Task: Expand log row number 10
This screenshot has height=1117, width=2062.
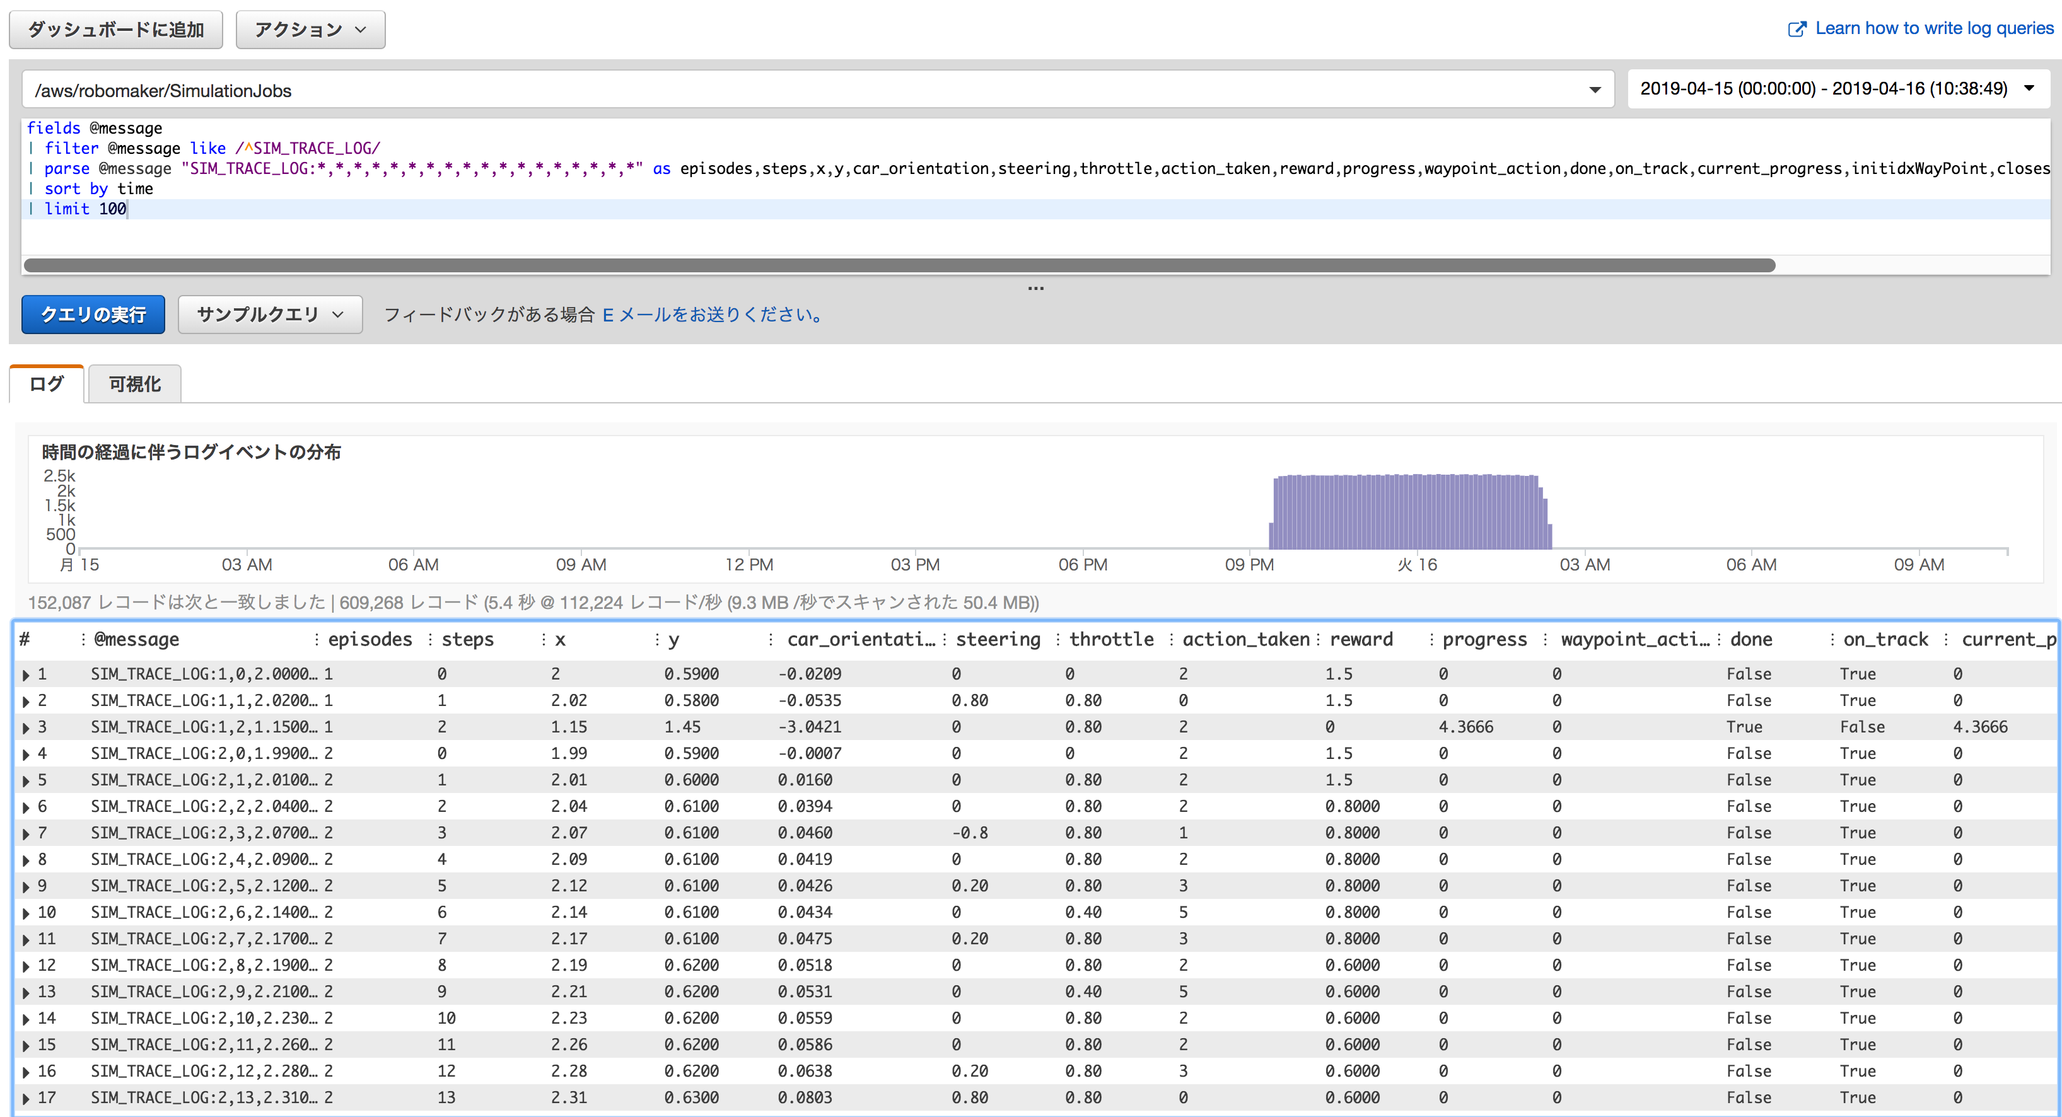Action: click(x=26, y=913)
